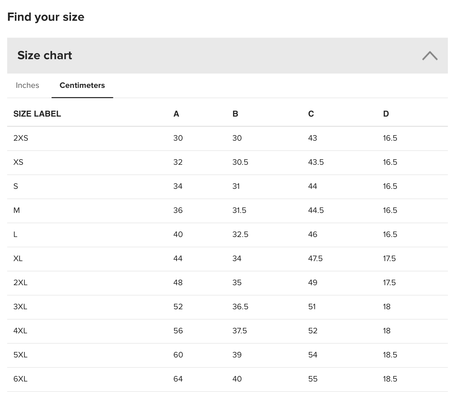The width and height of the screenshot is (452, 412).
Task: Select the 3XL size row label
Action: [x=20, y=307]
